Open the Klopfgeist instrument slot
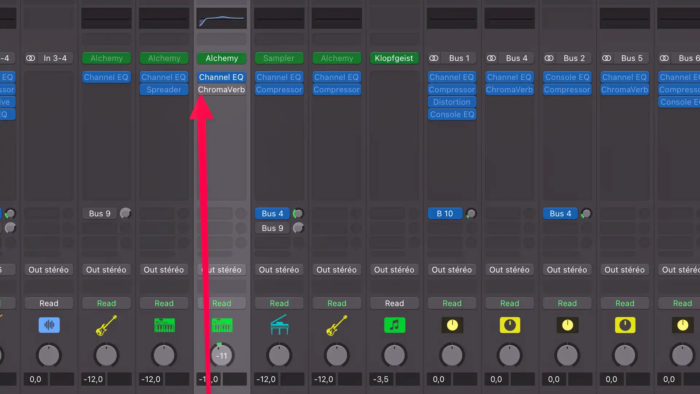This screenshot has width=700, height=394. click(x=394, y=58)
